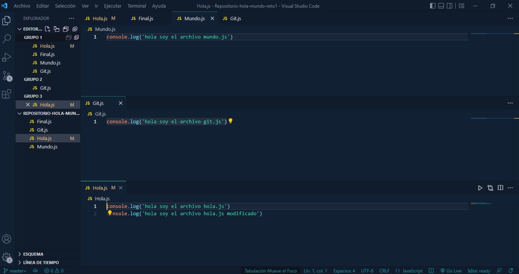Disable Tabulación Mueve el Foco

[x=270, y=271]
